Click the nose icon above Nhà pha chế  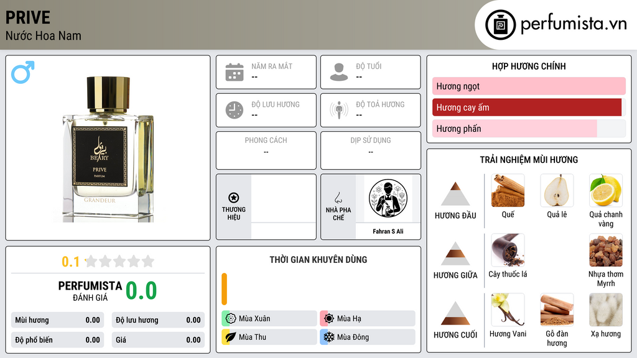click(x=338, y=198)
